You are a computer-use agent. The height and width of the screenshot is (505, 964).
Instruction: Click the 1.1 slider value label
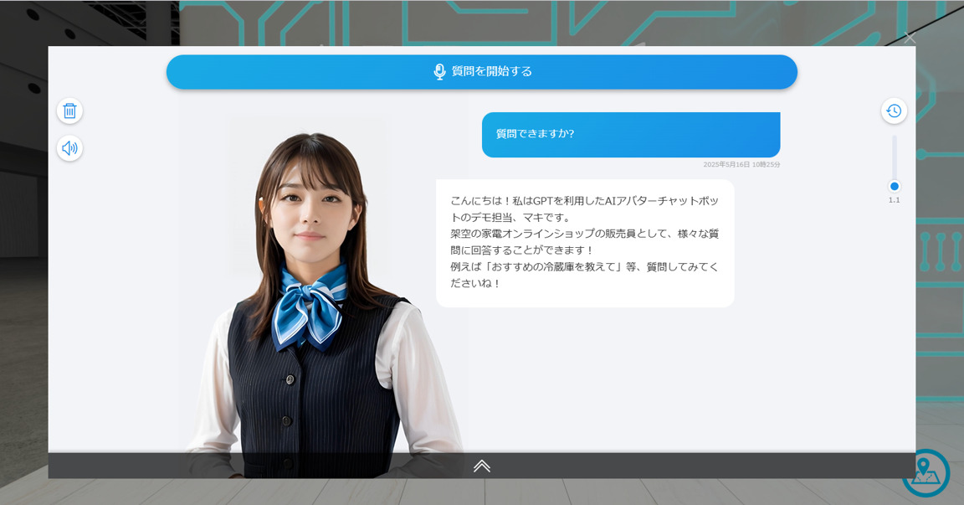pos(894,200)
